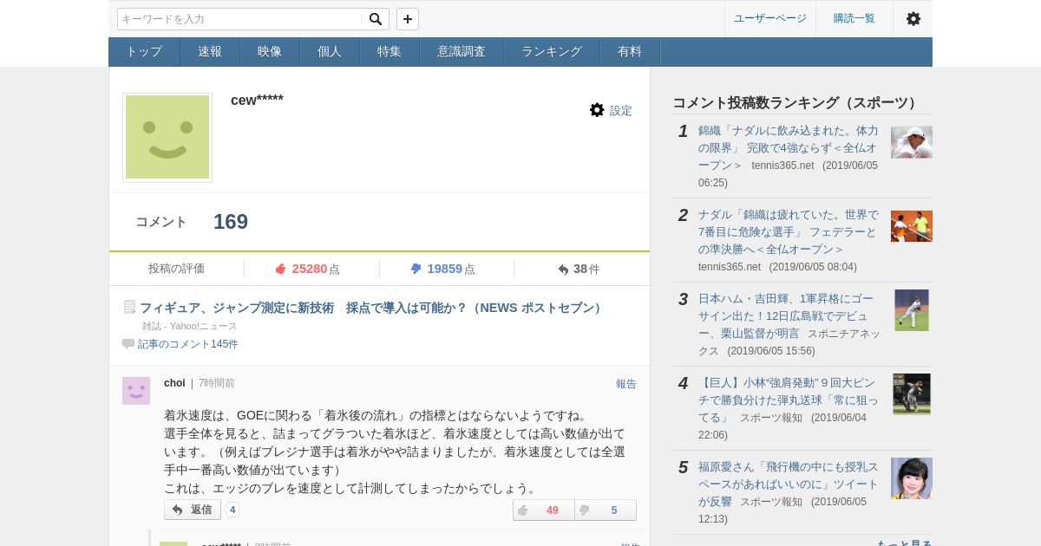Click the 38件 reply count

click(586, 269)
